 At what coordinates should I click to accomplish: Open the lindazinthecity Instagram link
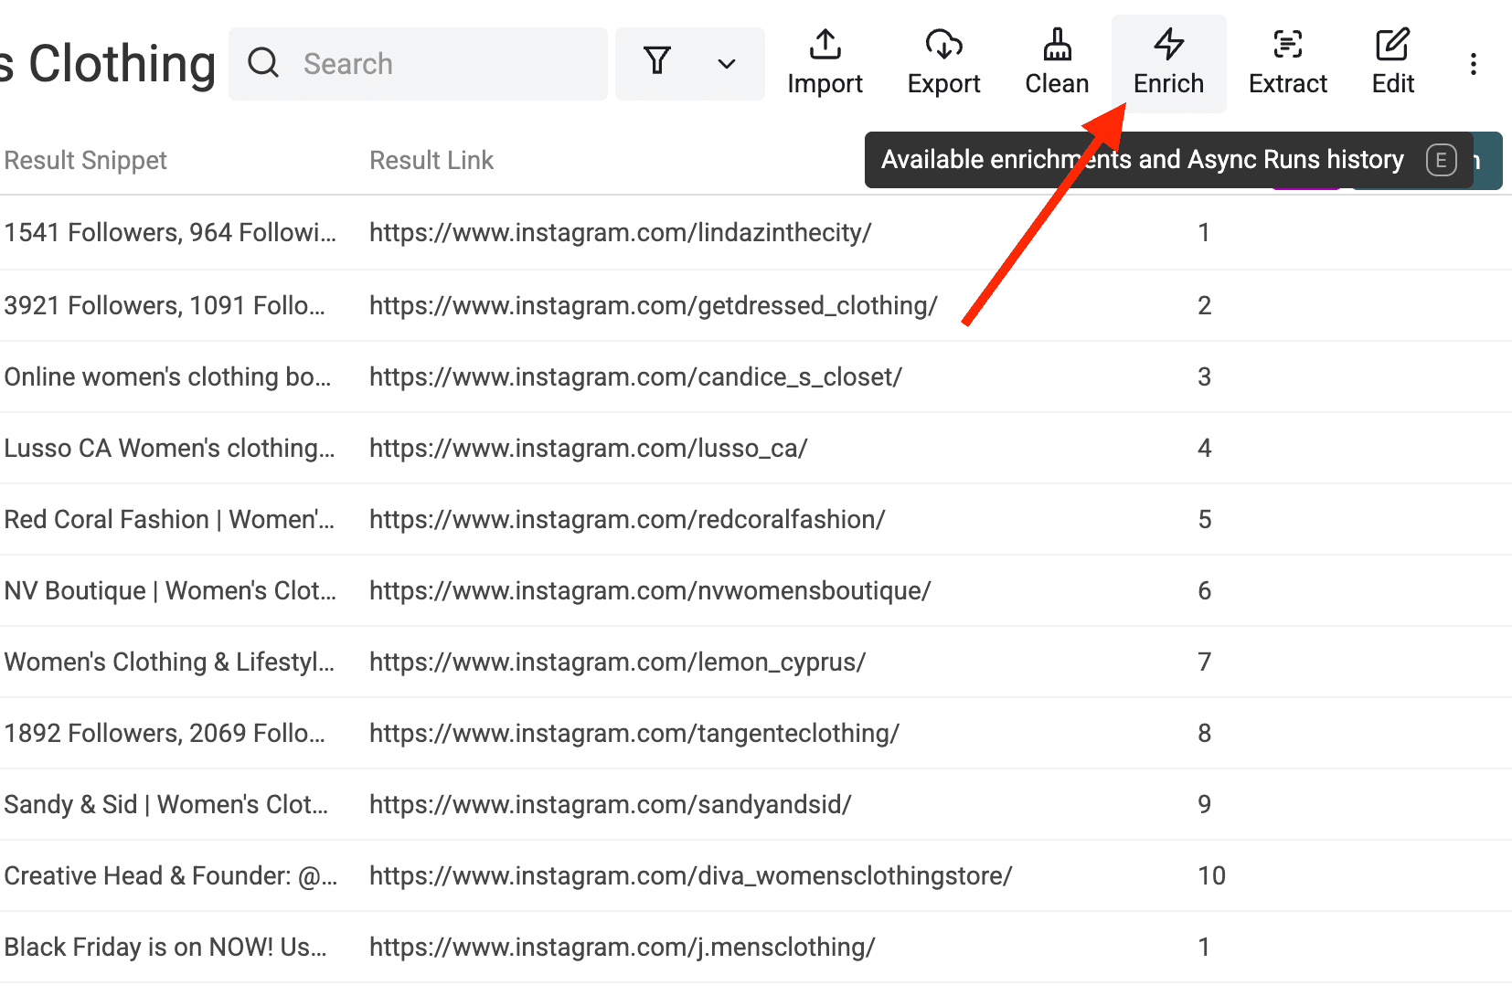coord(620,233)
